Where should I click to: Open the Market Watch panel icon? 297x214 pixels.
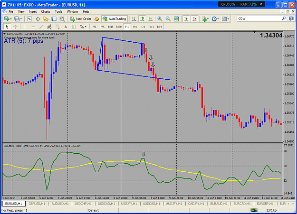[29, 19]
